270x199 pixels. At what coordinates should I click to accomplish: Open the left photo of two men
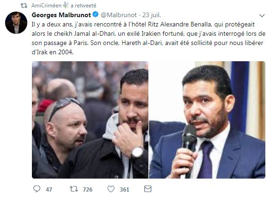[90, 120]
